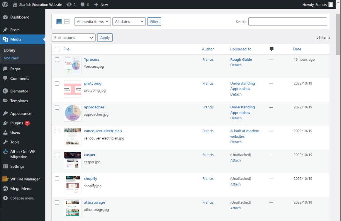Open the All media items dropdown
This screenshot has width=341, height=221.
pos(93,22)
